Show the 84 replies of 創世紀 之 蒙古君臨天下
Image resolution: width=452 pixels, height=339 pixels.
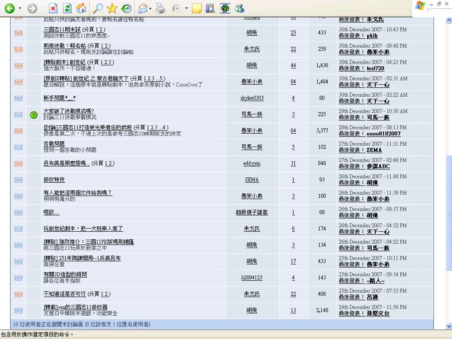coord(293,82)
